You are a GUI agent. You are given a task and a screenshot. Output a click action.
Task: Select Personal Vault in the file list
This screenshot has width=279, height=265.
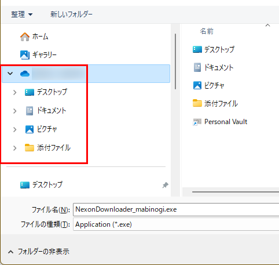tap(226, 122)
